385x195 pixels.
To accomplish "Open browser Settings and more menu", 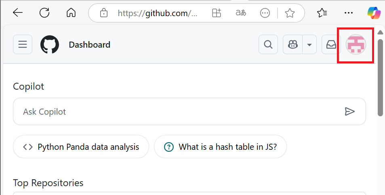I will click(x=348, y=13).
